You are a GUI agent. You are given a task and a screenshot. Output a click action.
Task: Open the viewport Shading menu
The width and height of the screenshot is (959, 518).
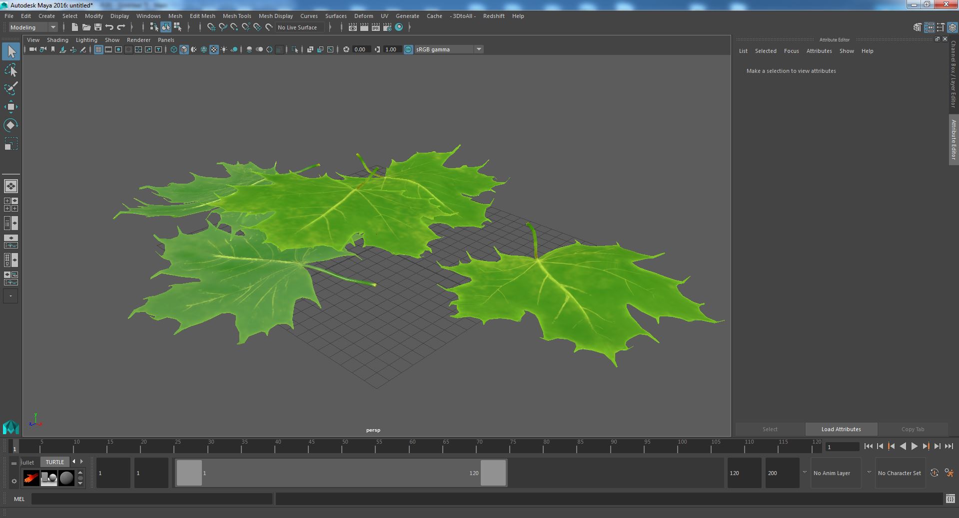coord(57,40)
